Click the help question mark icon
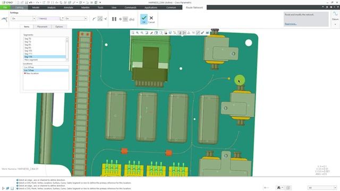This screenshot has width=340, height=191. click(338, 7)
